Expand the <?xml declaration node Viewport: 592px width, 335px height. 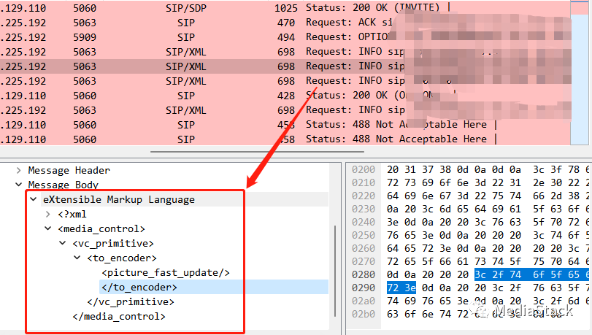[48, 214]
